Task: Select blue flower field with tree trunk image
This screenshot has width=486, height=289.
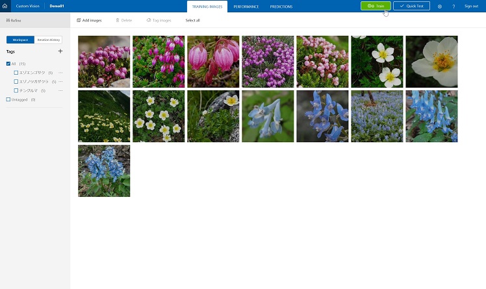Action: (x=377, y=116)
